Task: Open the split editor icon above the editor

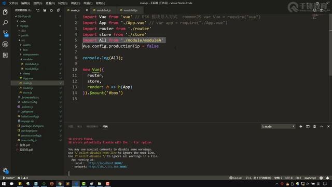Action: click(322, 10)
